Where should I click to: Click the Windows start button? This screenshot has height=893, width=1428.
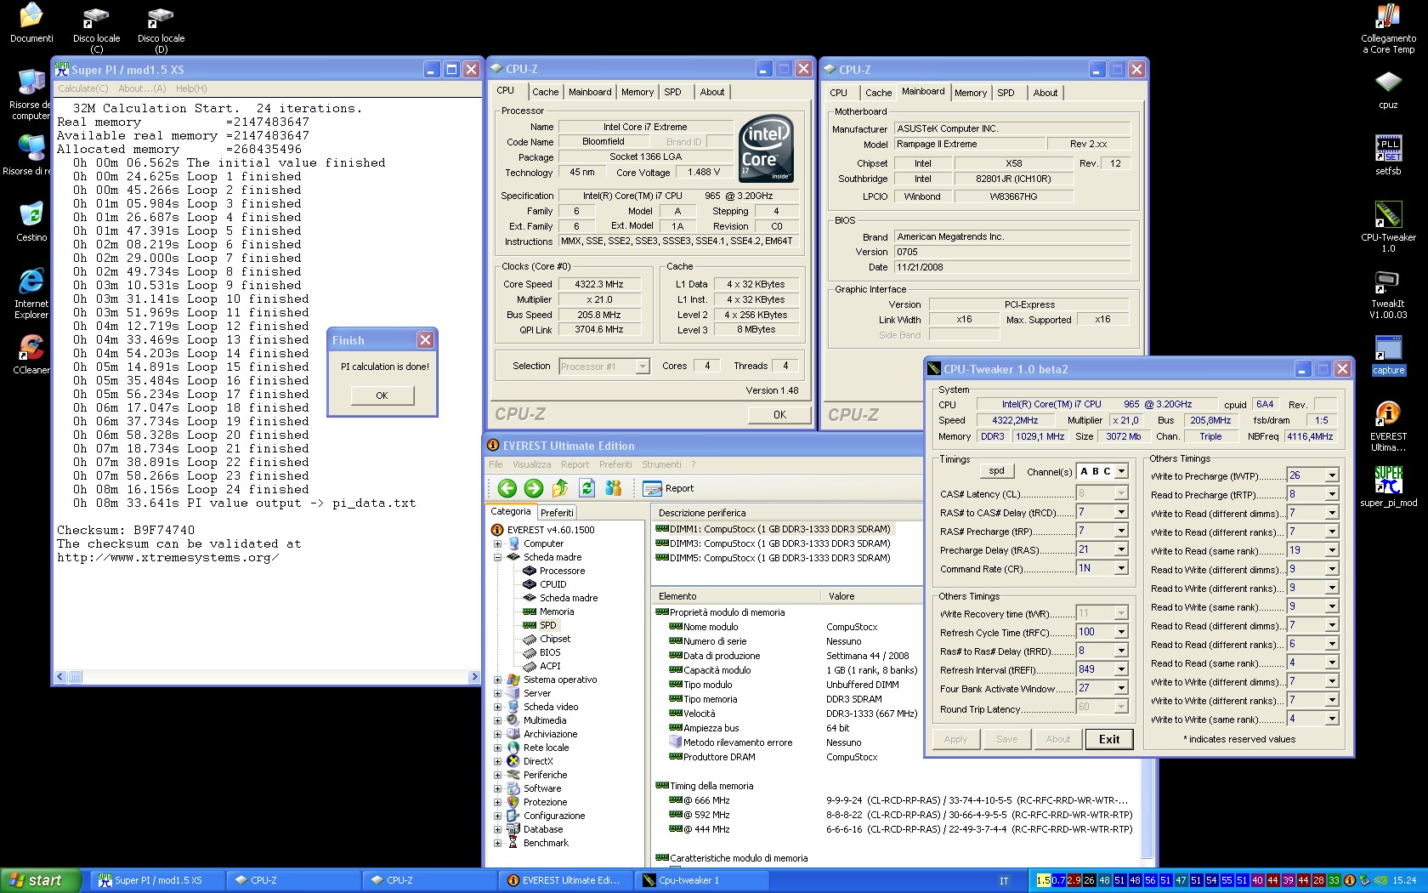tap(40, 880)
